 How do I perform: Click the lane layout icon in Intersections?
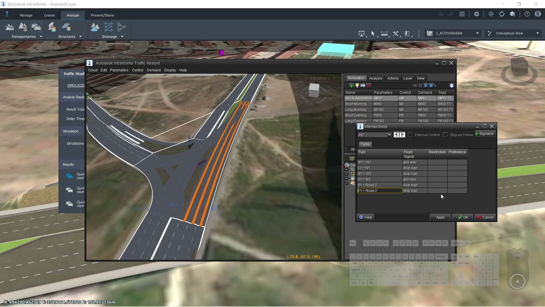[x=399, y=135]
